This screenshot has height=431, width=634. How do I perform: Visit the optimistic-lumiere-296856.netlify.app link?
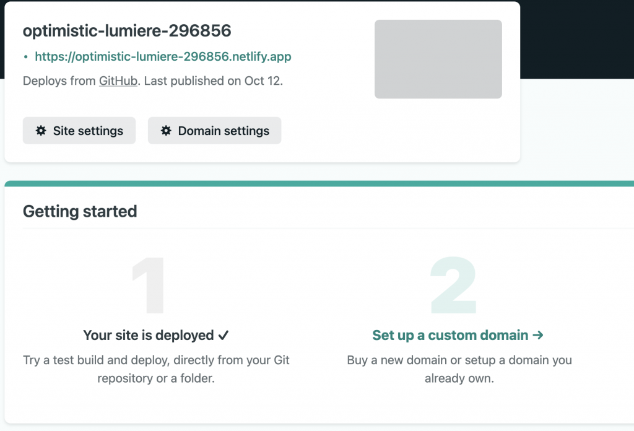point(163,56)
